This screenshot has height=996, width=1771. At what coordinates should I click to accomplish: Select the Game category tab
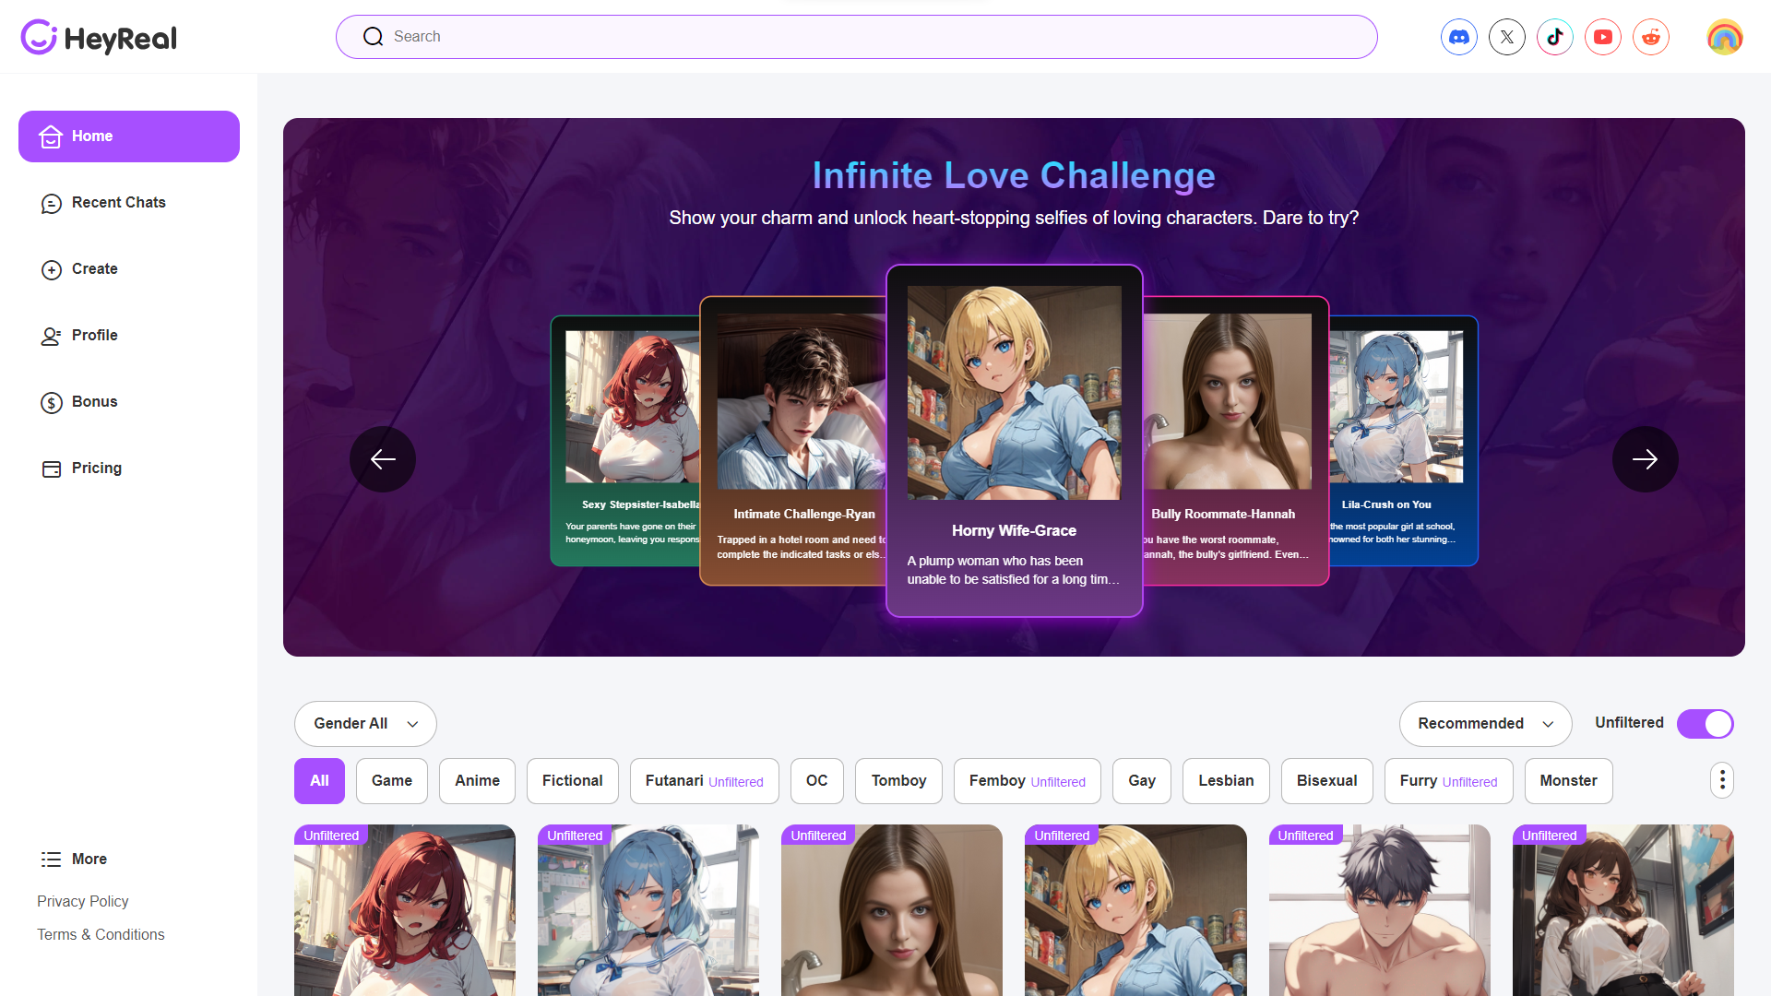pos(392,781)
